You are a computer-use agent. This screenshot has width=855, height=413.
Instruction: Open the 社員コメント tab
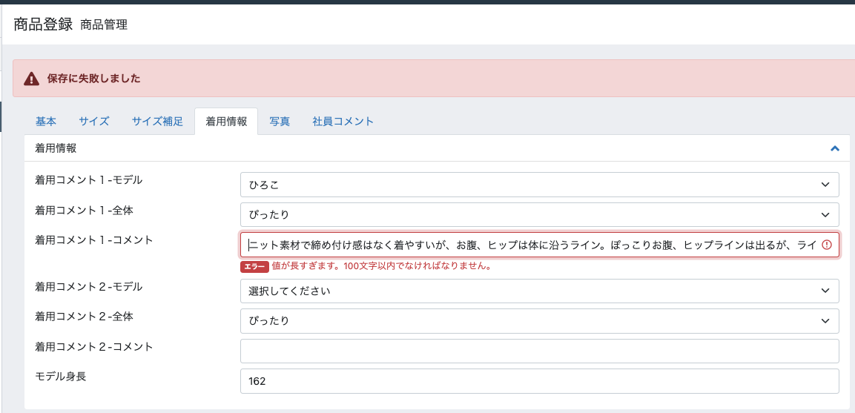pos(343,122)
